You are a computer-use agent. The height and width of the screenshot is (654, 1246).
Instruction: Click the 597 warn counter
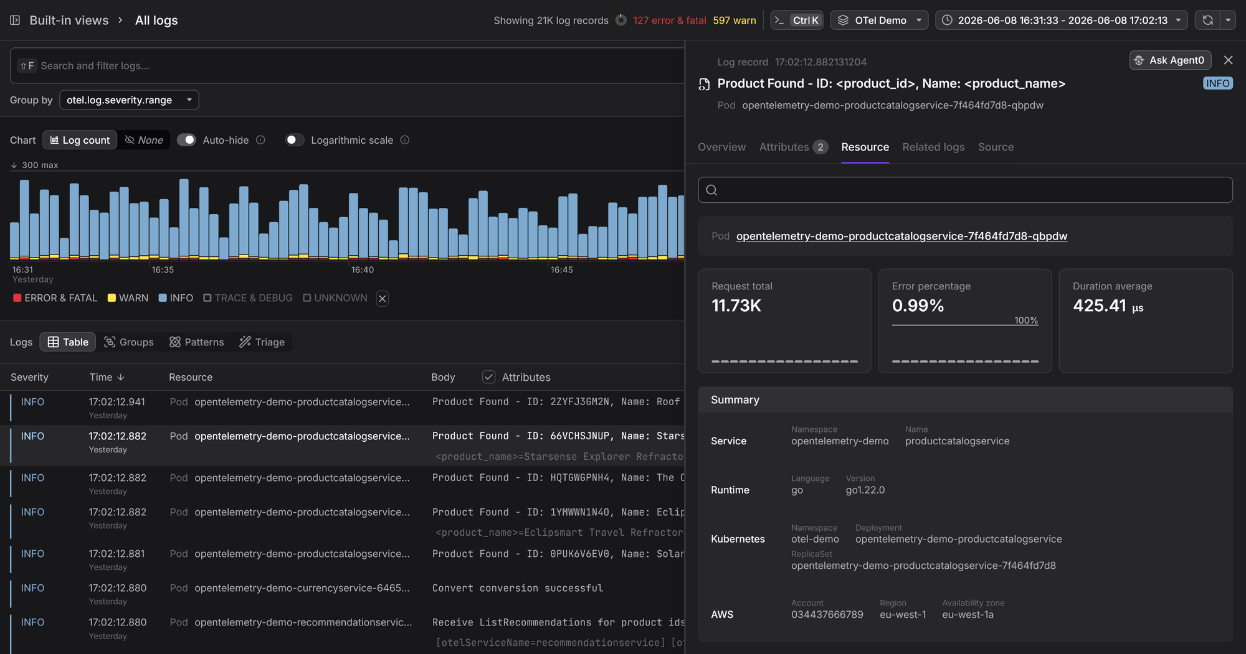pos(734,20)
